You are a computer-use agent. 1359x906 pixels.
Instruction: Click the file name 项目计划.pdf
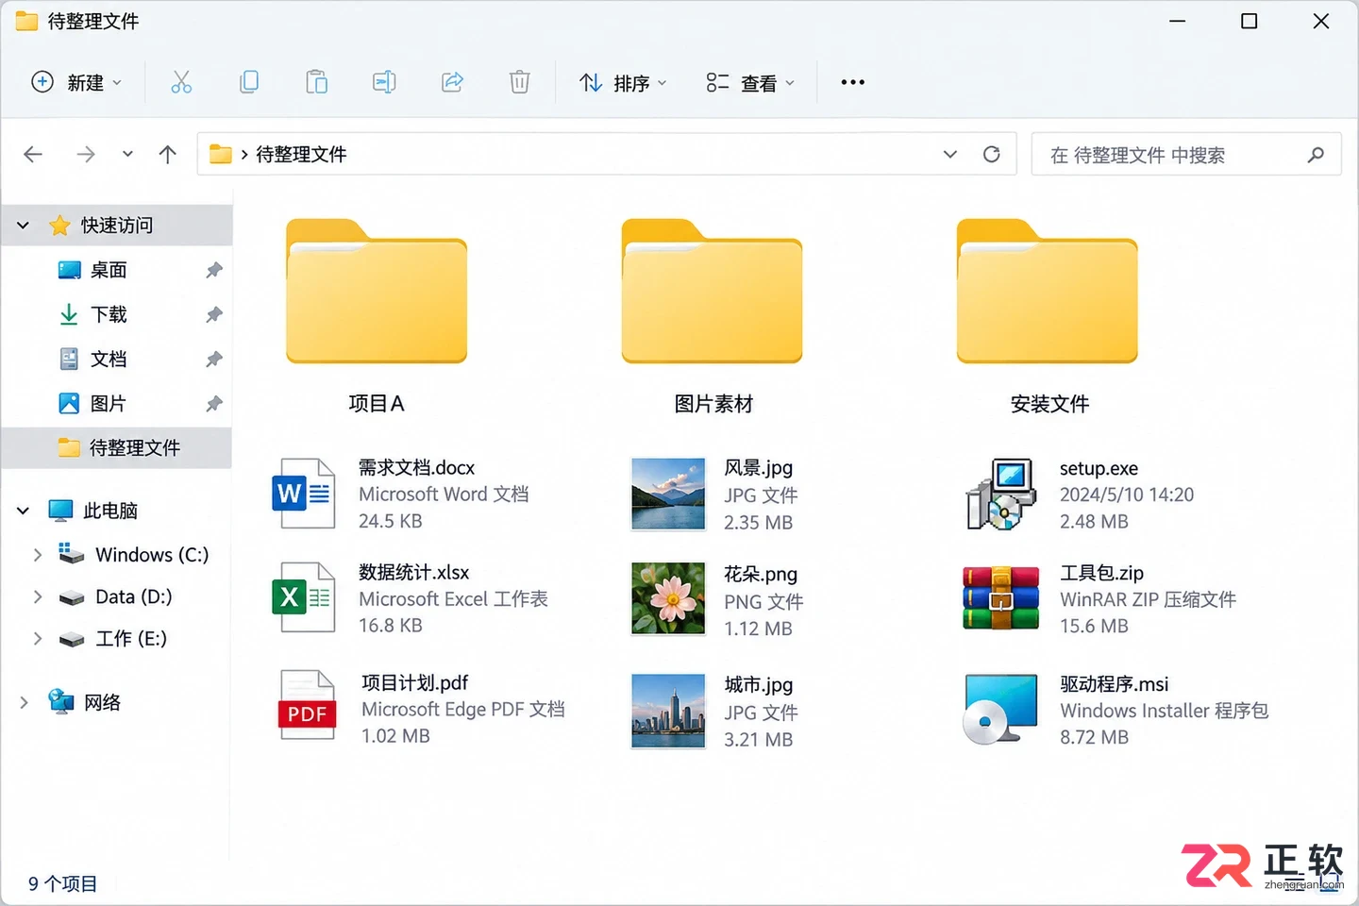tap(415, 682)
